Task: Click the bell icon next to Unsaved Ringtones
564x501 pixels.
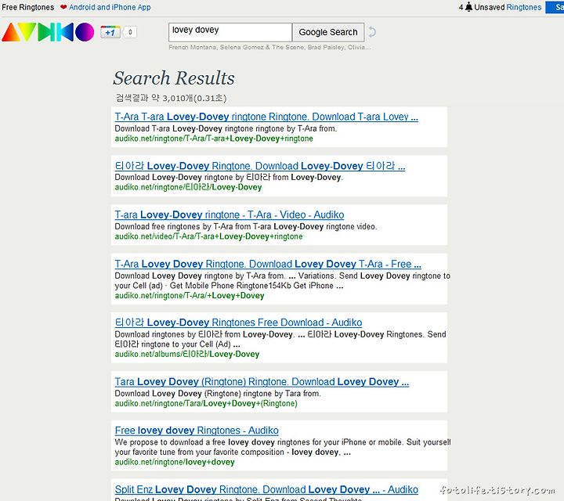Action: [468, 7]
